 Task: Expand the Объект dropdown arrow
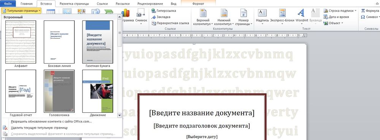pyautogui.click(x=342, y=23)
